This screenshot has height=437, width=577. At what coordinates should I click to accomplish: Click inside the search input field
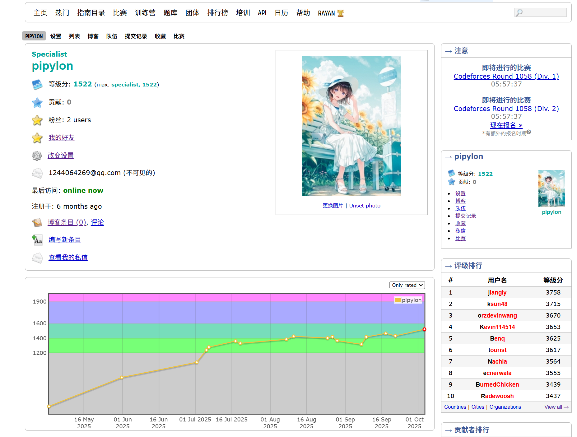pyautogui.click(x=541, y=13)
